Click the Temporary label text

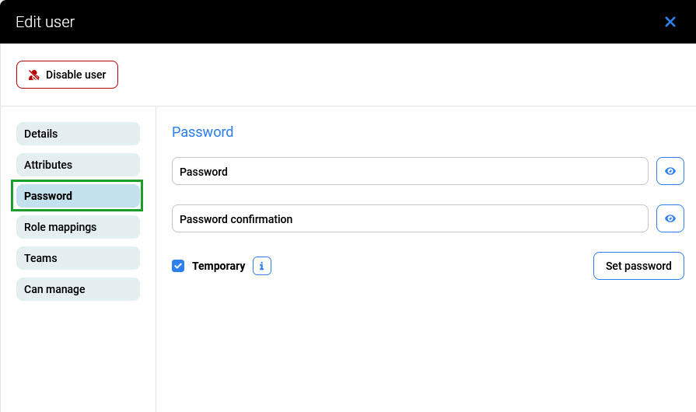tap(219, 266)
